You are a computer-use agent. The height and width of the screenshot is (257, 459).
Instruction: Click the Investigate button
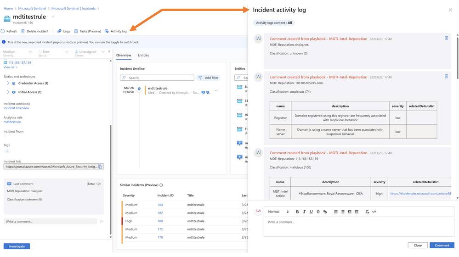point(17,246)
